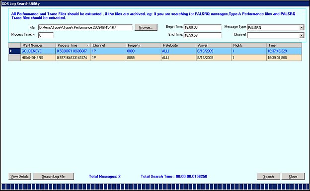Open the Message Type dropdown arrow
Viewport: 310px width, 191px height.
[x=301, y=28]
